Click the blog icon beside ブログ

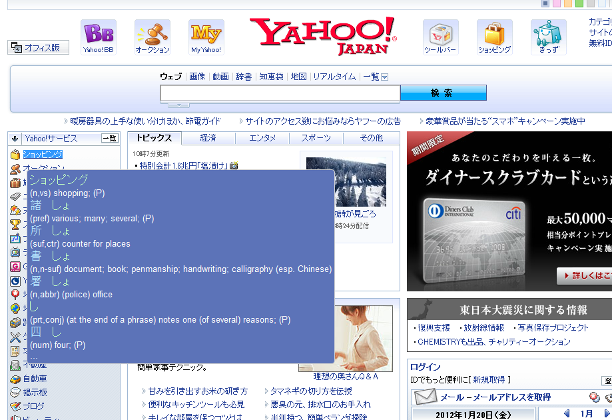click(x=15, y=407)
